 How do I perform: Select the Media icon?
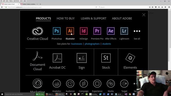111,83
